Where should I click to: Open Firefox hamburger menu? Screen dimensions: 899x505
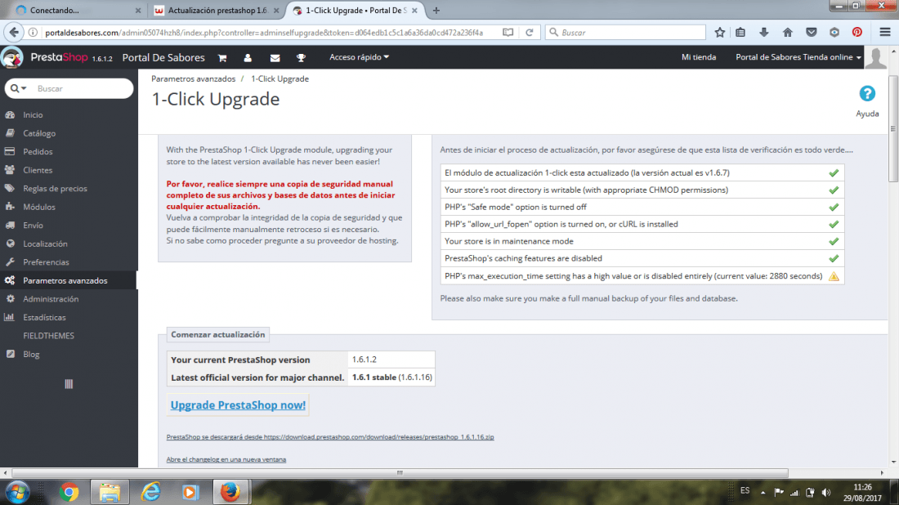click(884, 33)
